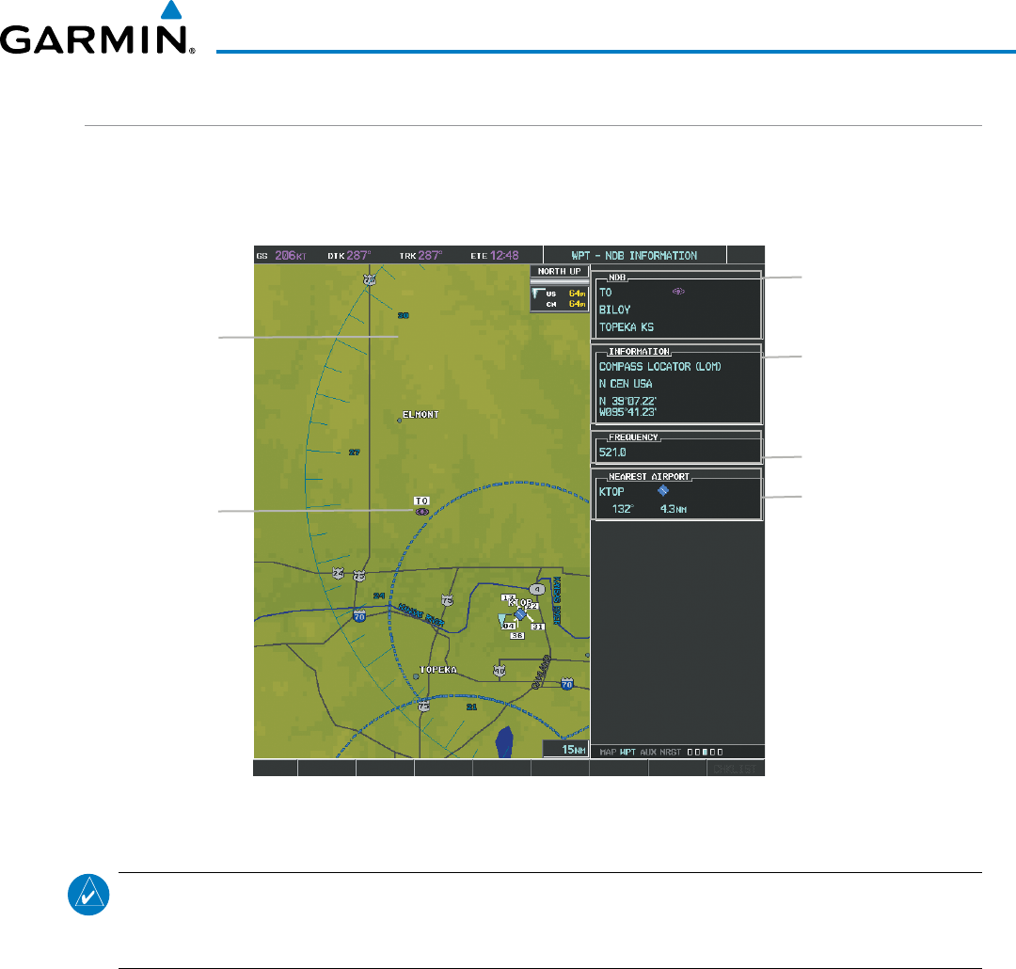
Task: Select the WPT page group
Action: 627,752
